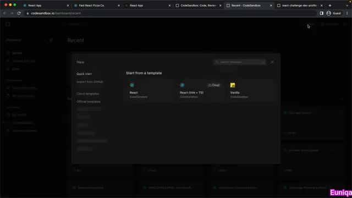Click the Search templates field

pos(240,62)
